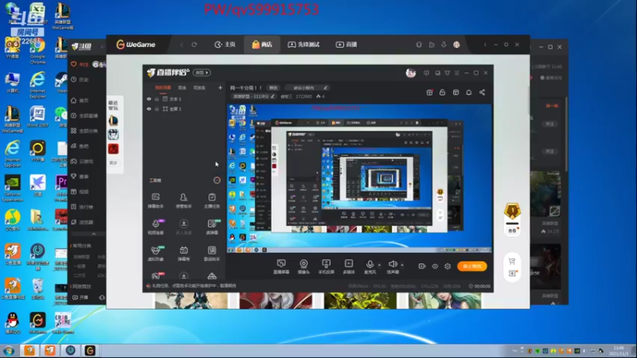Click the user avatar in the stream companion

click(x=411, y=72)
